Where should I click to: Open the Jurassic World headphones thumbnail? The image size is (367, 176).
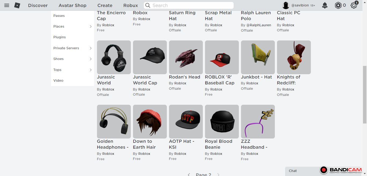tap(114, 57)
